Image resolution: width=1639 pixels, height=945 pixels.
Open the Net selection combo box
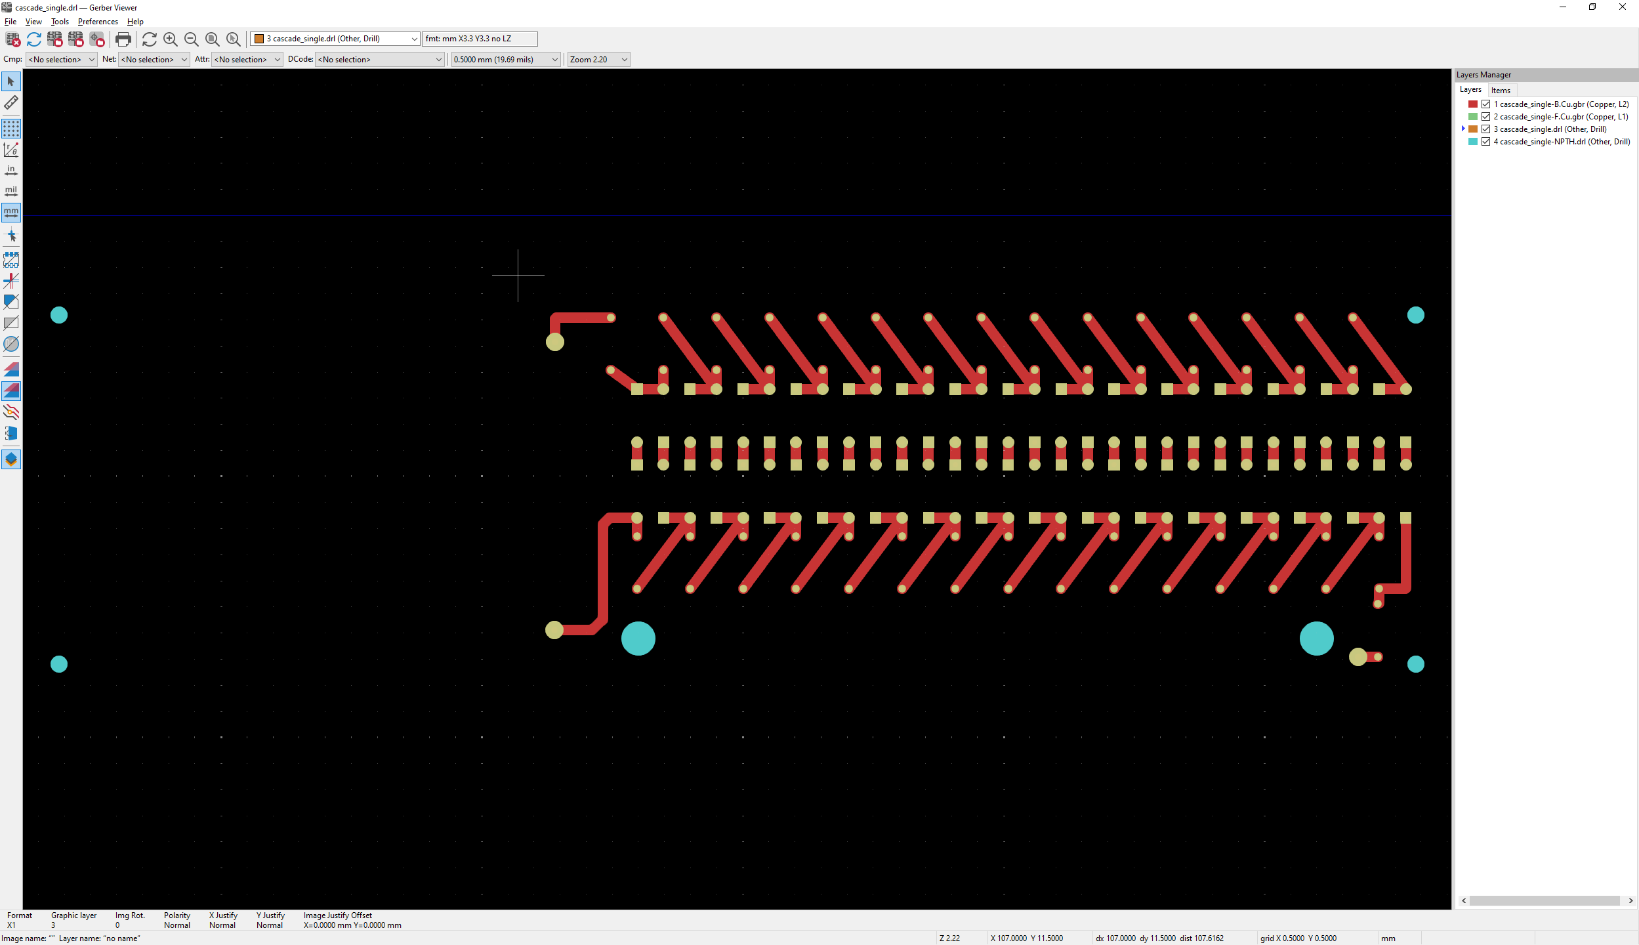click(x=154, y=60)
